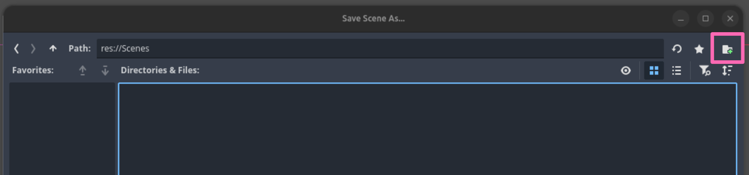Image resolution: width=749 pixels, height=175 pixels.
Task: Switch to thumbnail grid view
Action: (x=654, y=71)
